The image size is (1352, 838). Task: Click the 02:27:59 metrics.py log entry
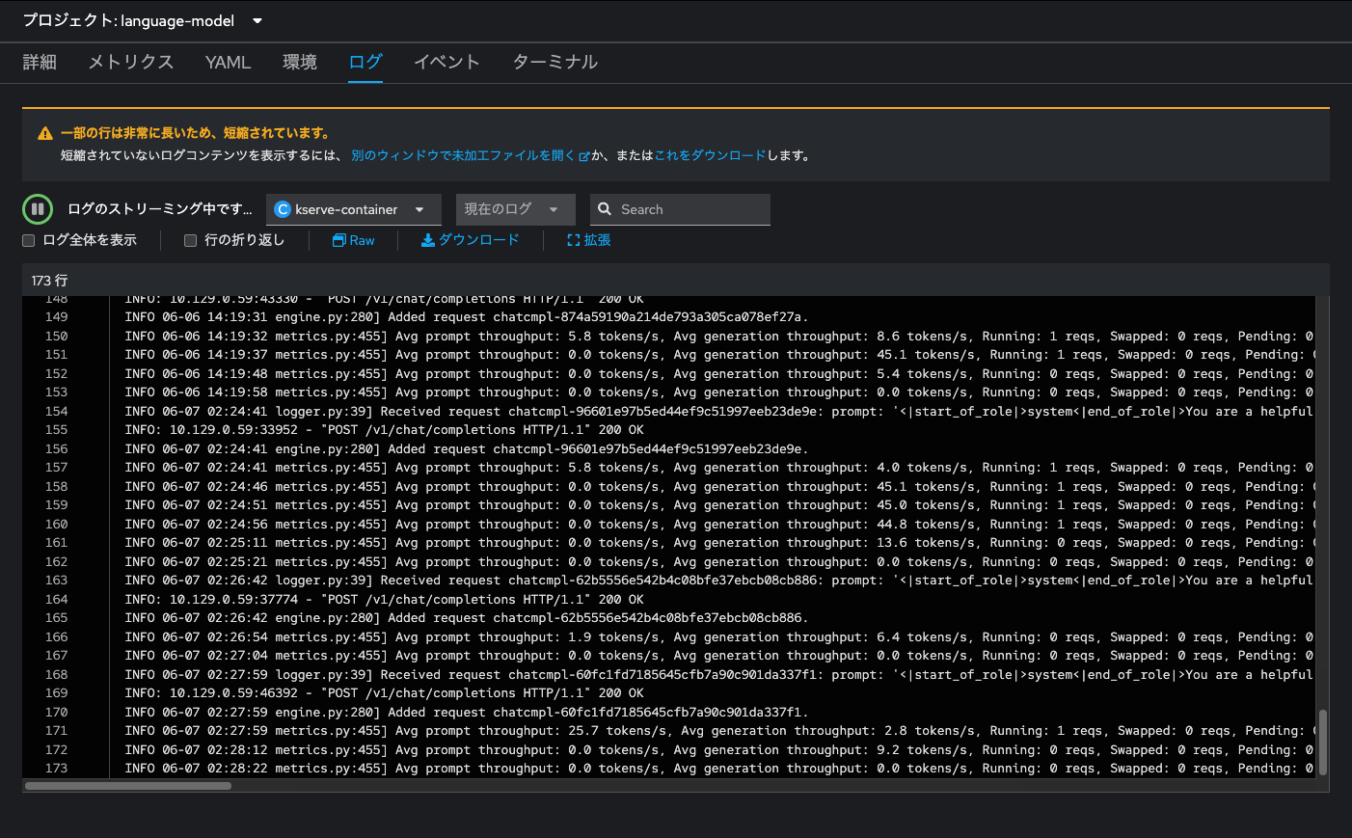(x=718, y=731)
